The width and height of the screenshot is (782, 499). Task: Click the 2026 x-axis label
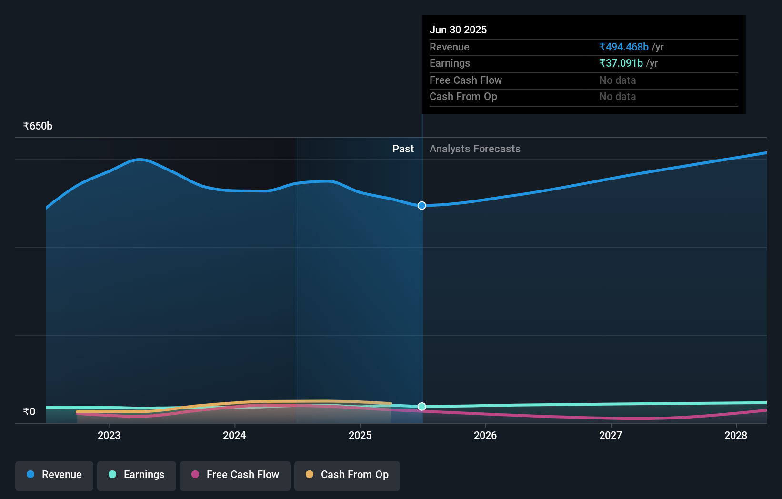tap(485, 435)
